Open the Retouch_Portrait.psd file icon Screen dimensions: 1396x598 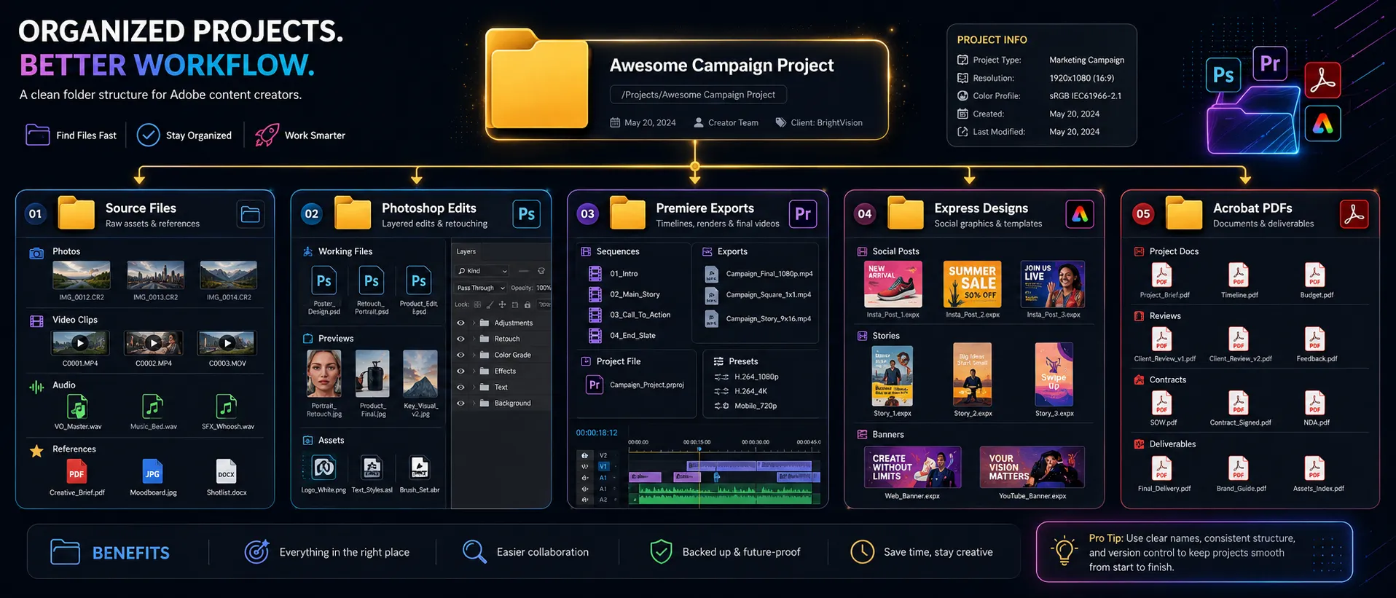(372, 281)
